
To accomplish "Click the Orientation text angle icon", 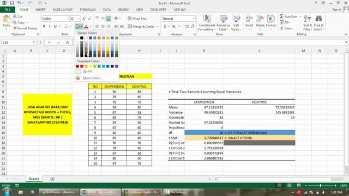I will click(x=116, y=19).
